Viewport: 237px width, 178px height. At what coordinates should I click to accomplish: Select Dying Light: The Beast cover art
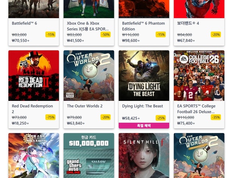point(144,76)
